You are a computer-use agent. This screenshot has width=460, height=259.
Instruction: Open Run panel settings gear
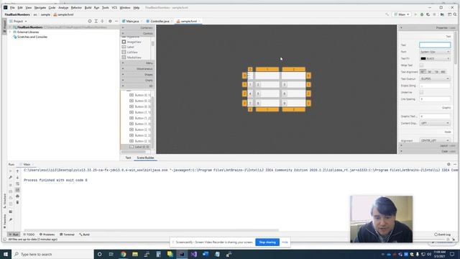click(448, 165)
